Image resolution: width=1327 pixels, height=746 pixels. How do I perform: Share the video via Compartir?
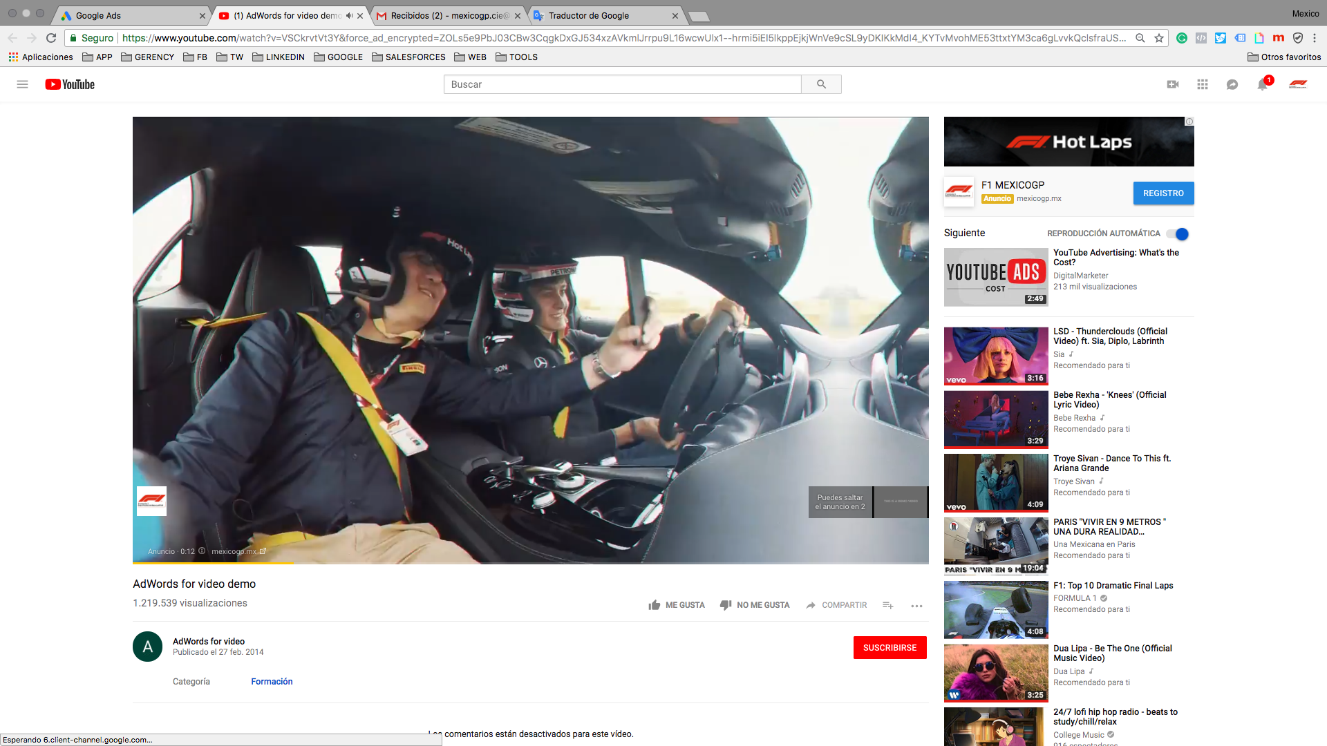tap(836, 605)
